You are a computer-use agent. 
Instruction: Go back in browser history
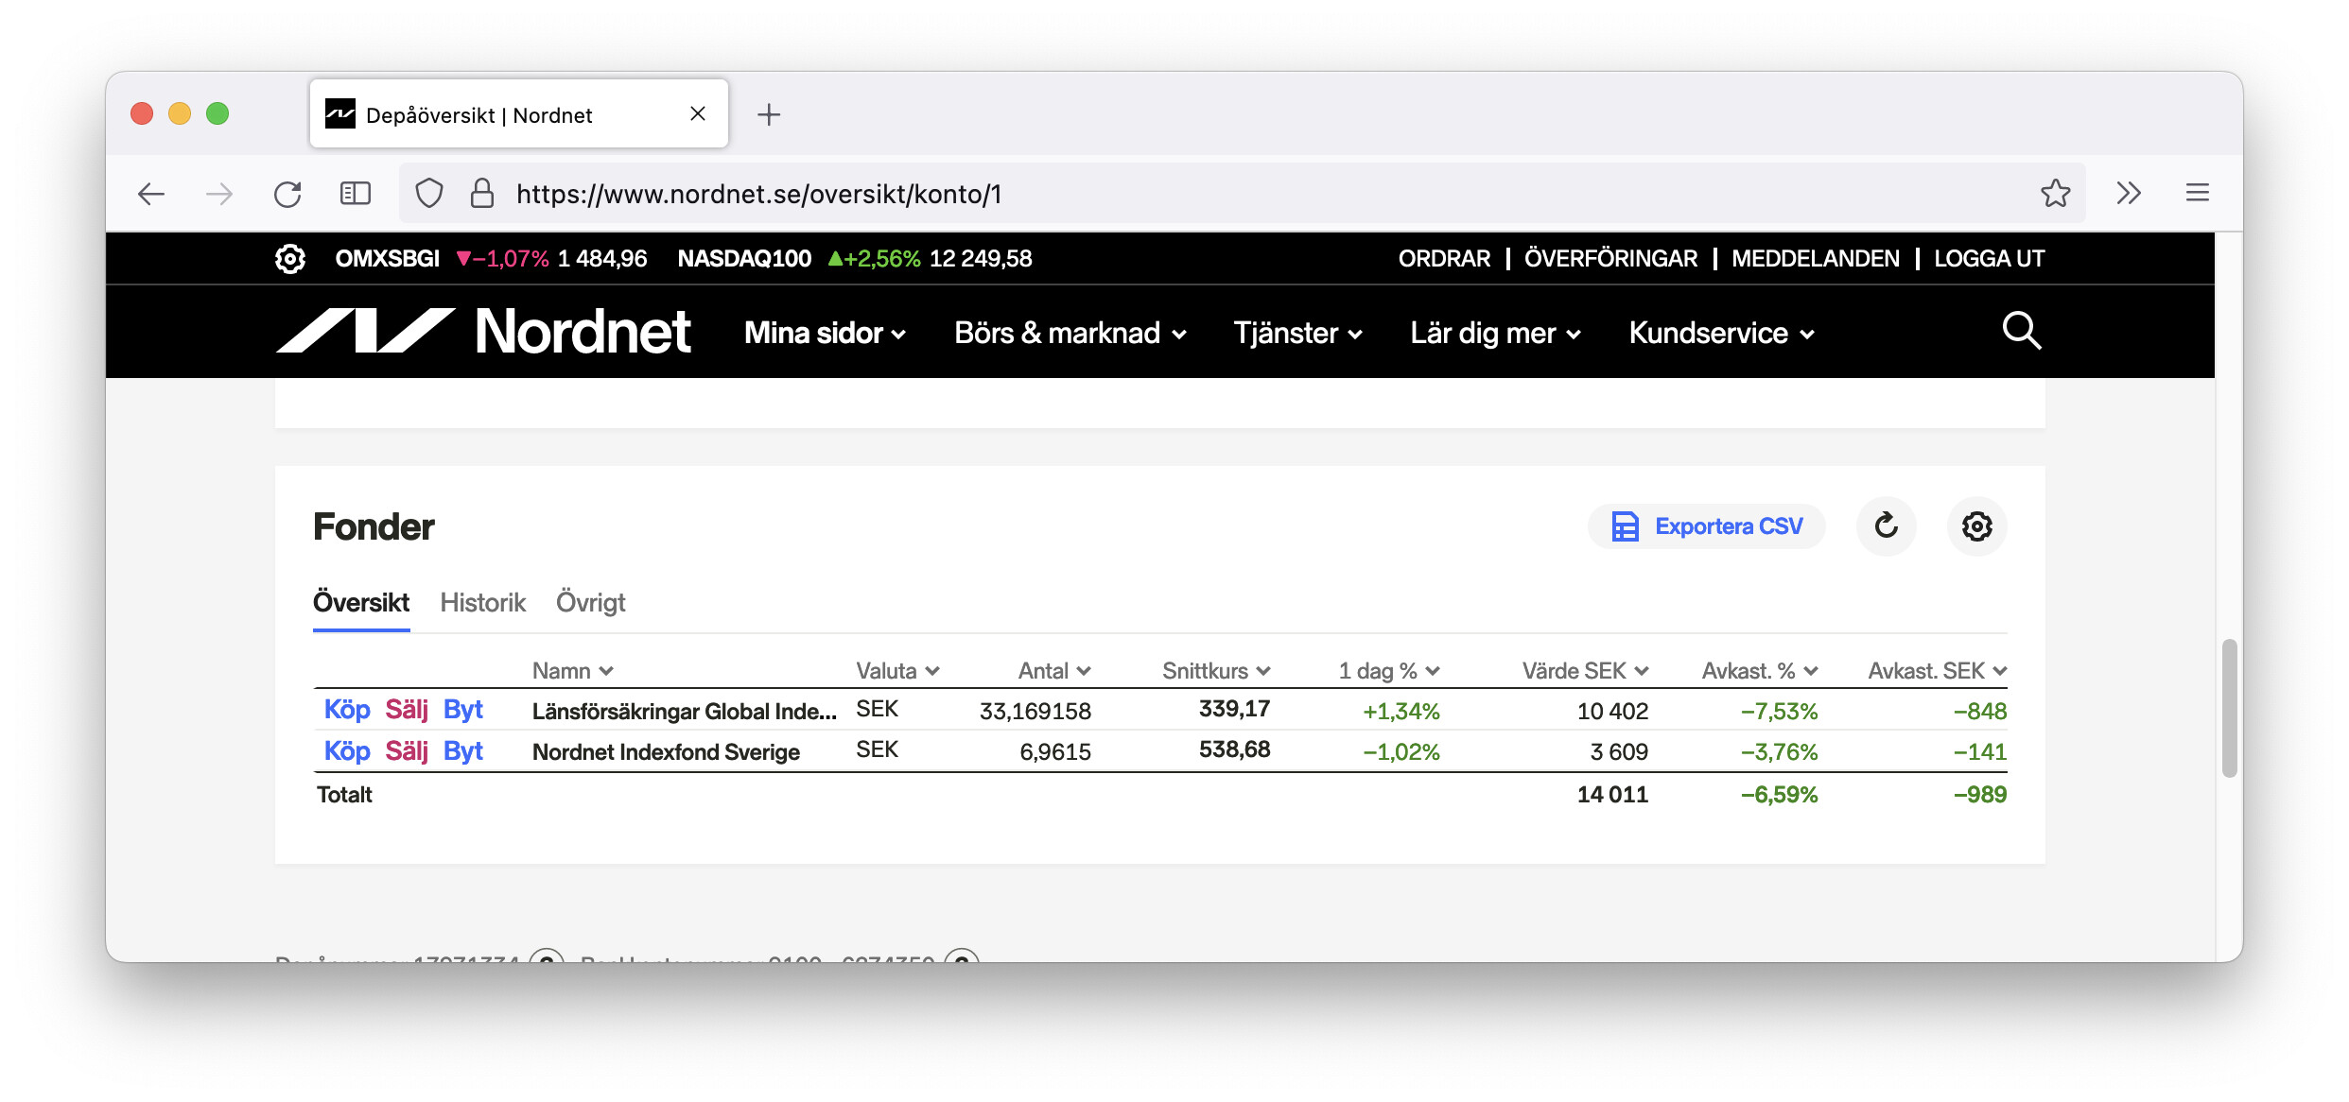click(151, 194)
